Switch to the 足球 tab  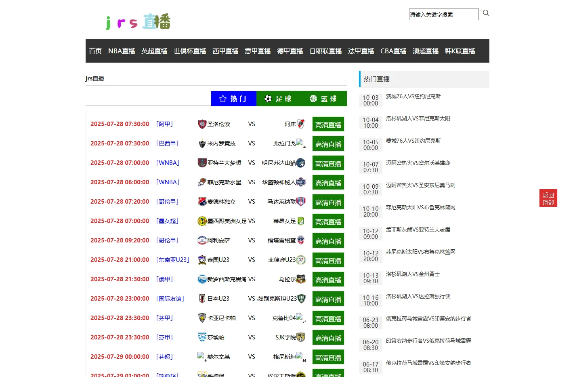point(279,99)
